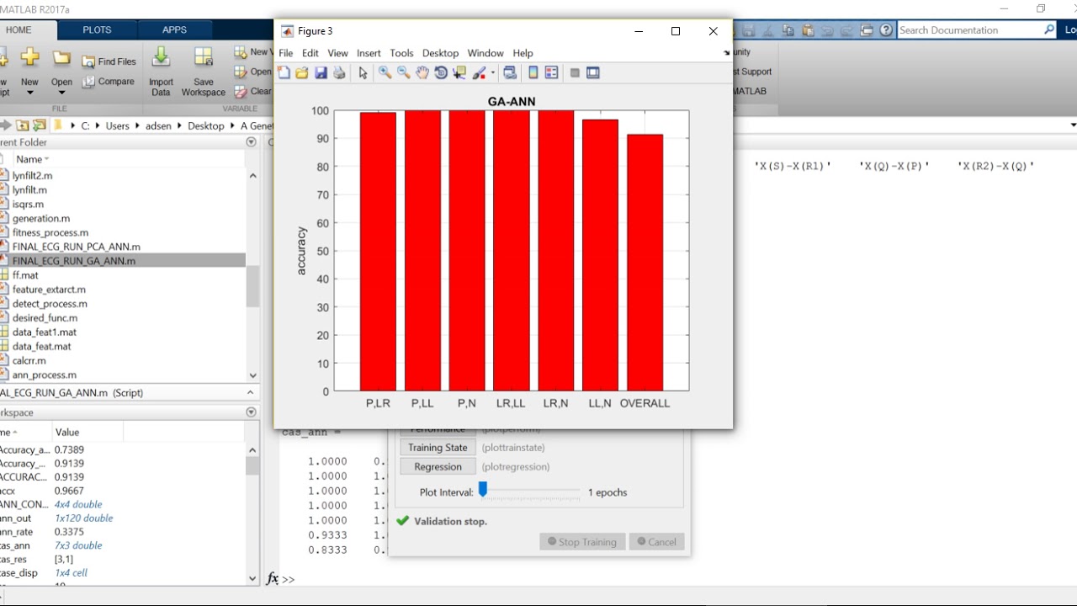This screenshot has height=606, width=1077.
Task: Click the Link Plot icon
Action: point(510,73)
